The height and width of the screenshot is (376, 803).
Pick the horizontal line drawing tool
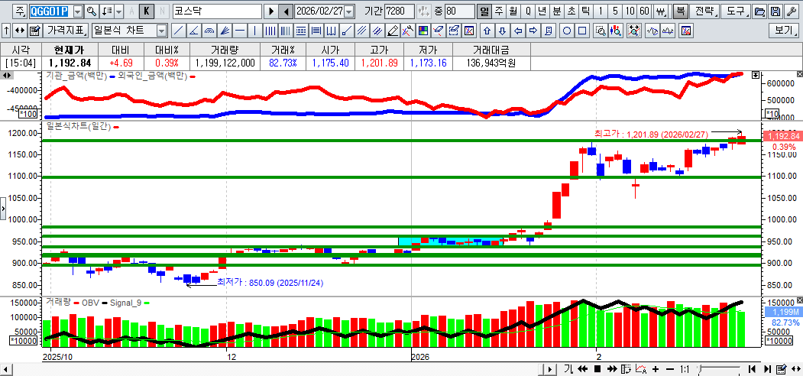click(x=240, y=31)
